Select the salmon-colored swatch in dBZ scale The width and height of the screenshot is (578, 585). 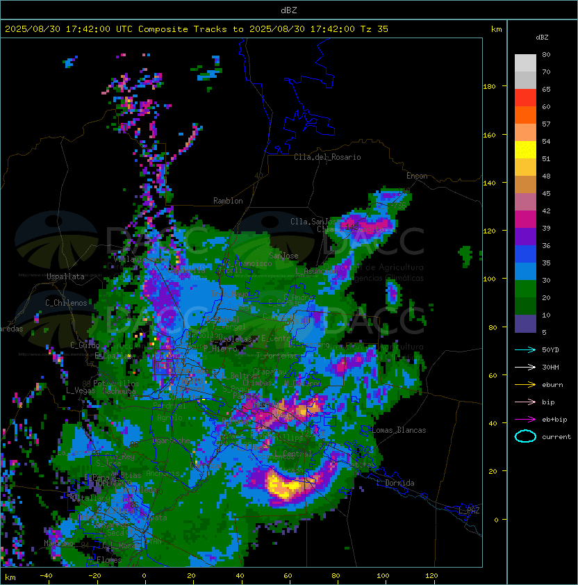click(x=525, y=133)
